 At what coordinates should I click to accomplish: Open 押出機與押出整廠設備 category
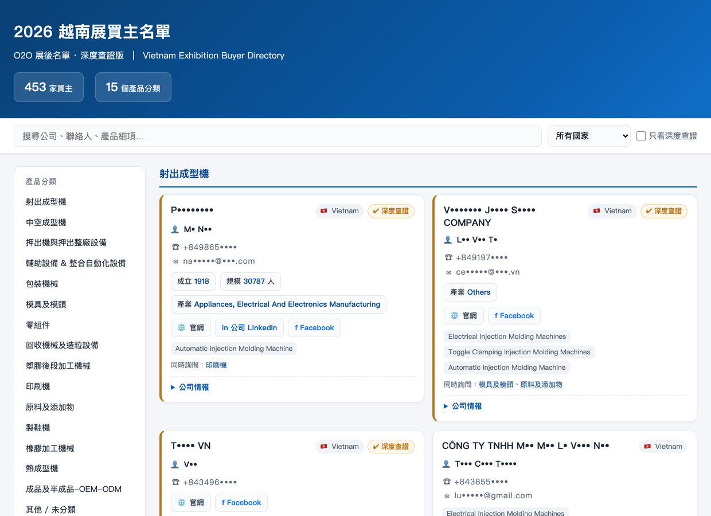66,243
